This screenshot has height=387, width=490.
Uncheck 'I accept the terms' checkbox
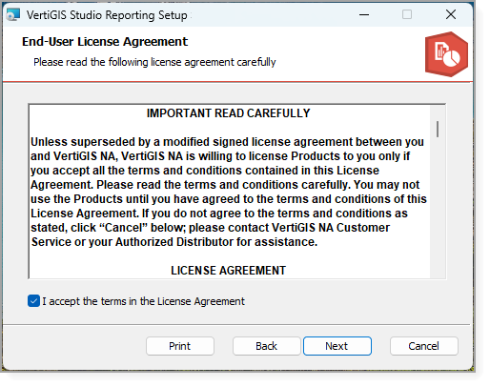33,301
